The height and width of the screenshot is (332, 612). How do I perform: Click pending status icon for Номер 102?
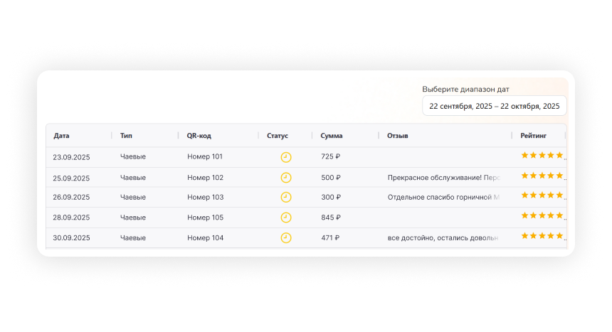286,178
